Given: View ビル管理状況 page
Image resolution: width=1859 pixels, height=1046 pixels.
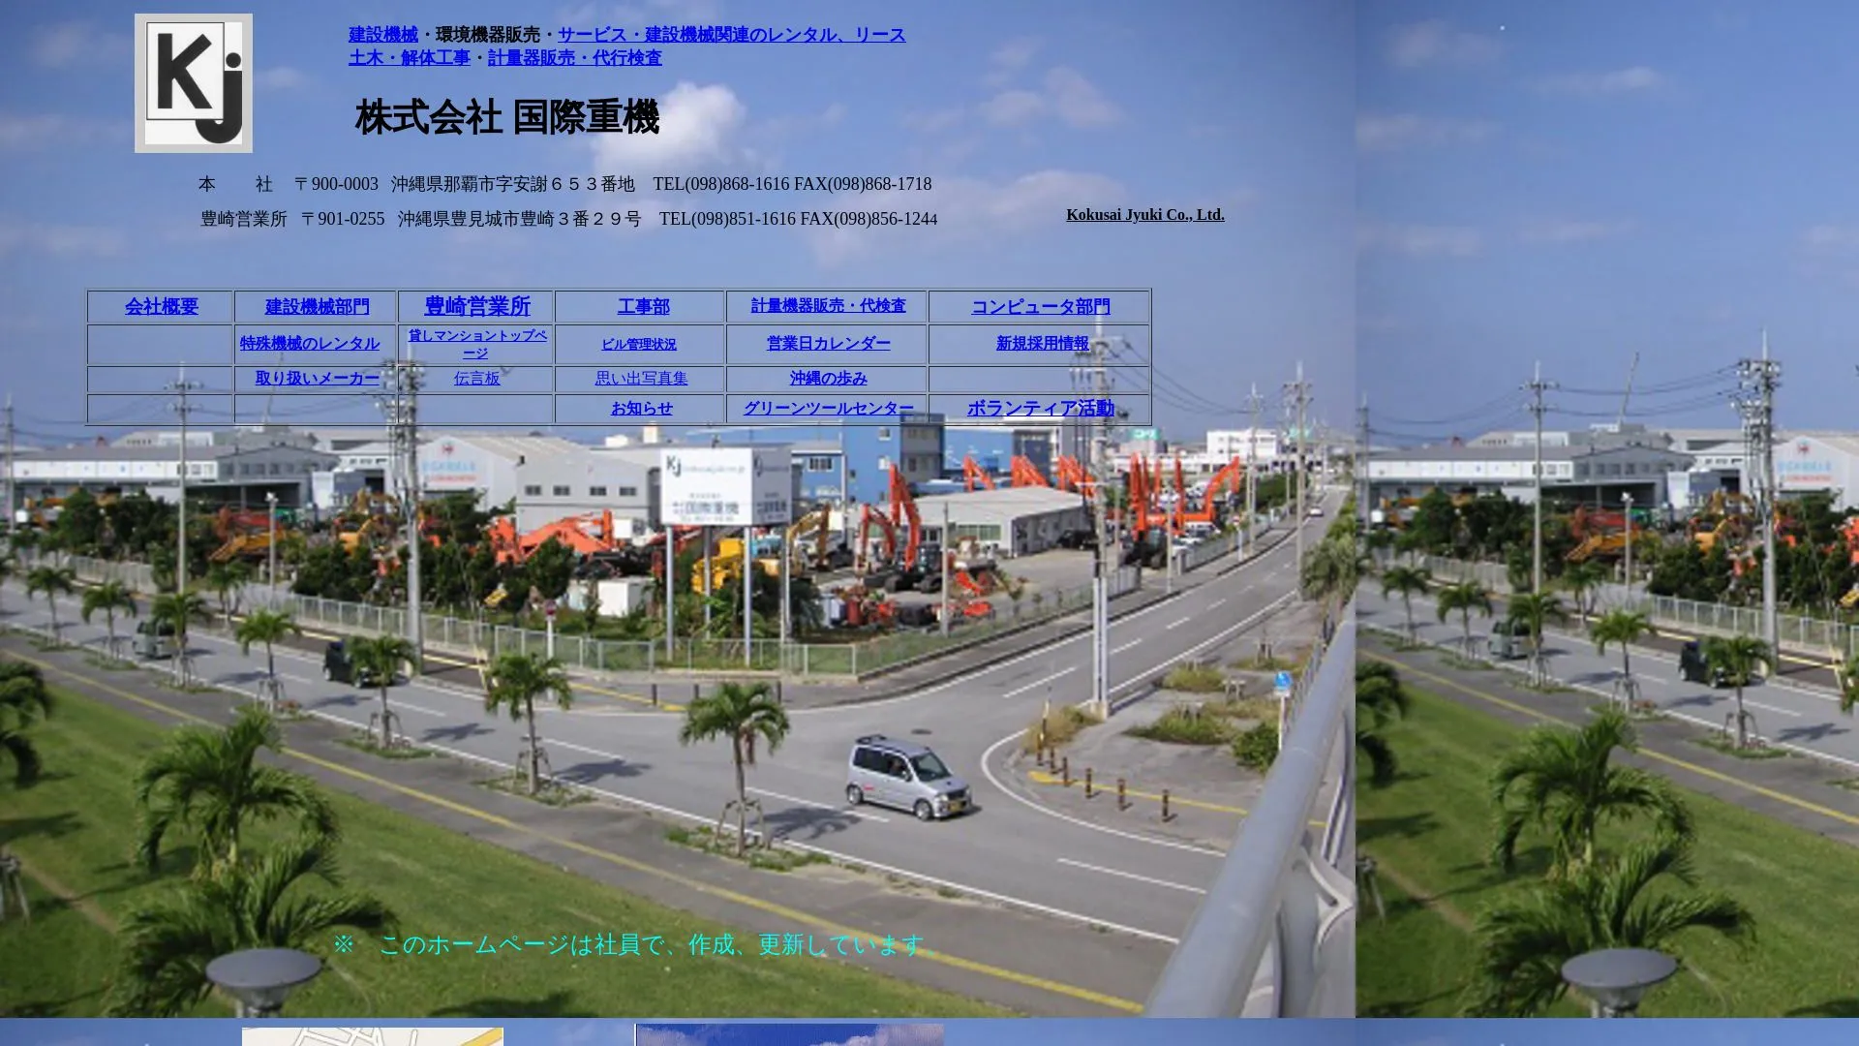Looking at the screenshot, I should [639, 345].
